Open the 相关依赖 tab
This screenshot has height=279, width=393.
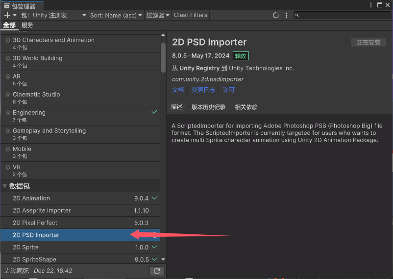[246, 107]
